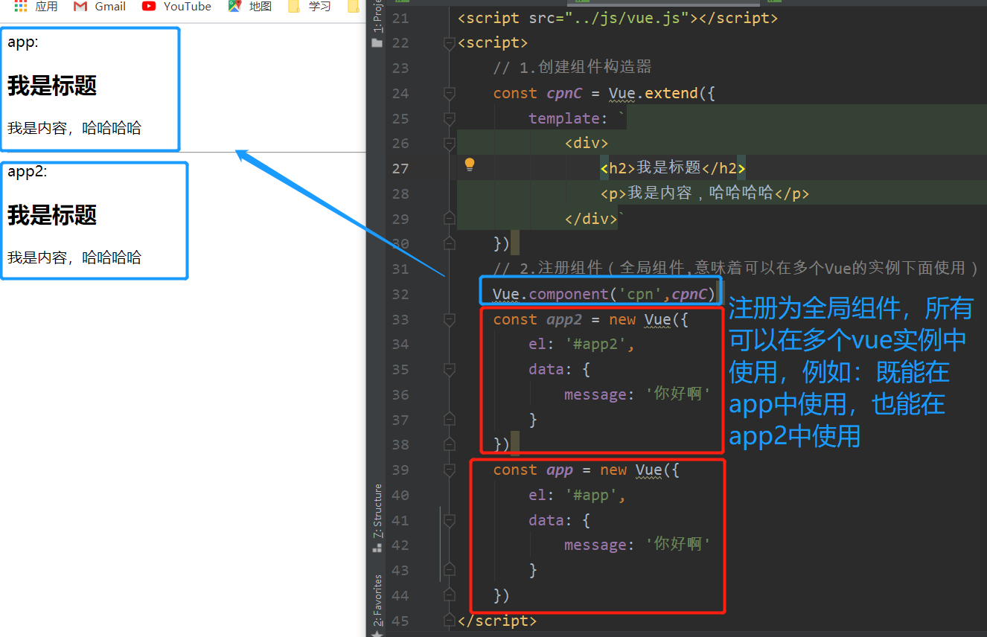Click the fold end marker at line 37
This screenshot has width=987, height=637.
[x=449, y=420]
